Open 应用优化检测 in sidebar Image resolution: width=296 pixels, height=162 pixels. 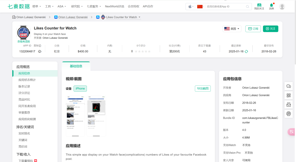(27, 119)
